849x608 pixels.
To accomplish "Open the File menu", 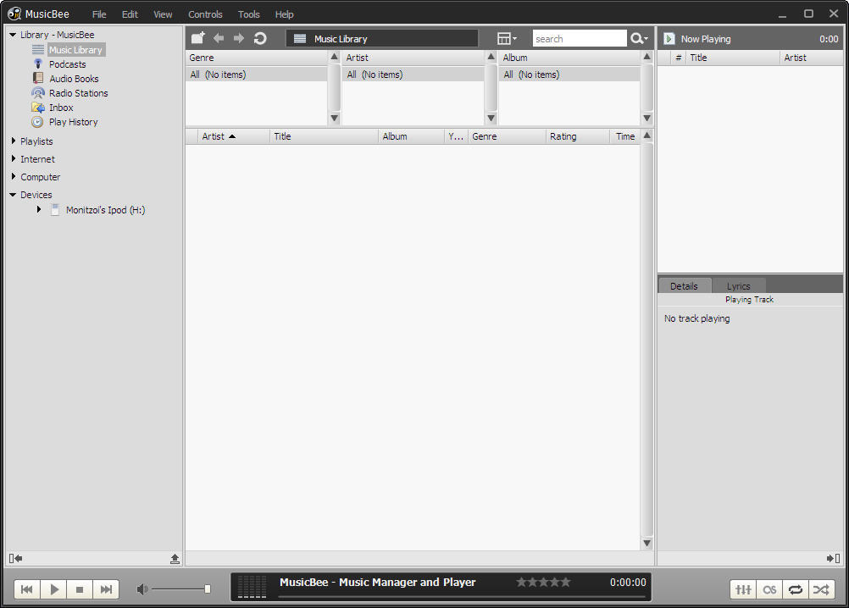I will (99, 14).
